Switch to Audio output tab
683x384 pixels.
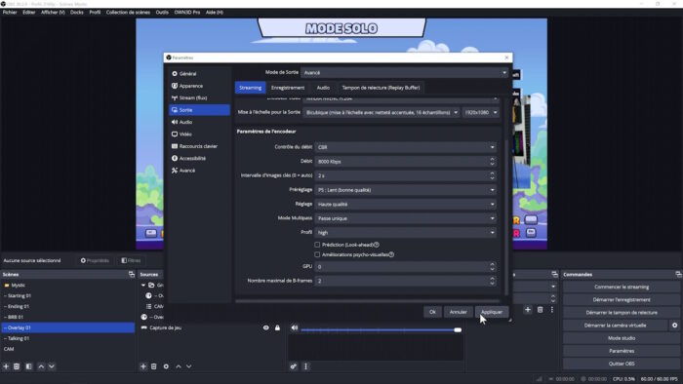[323, 88]
